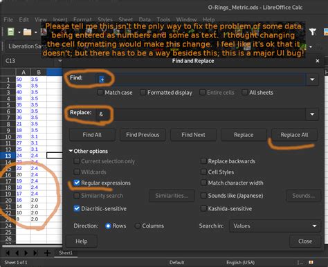
Task: Click 'Default' page style in status bar
Action: tap(176, 262)
